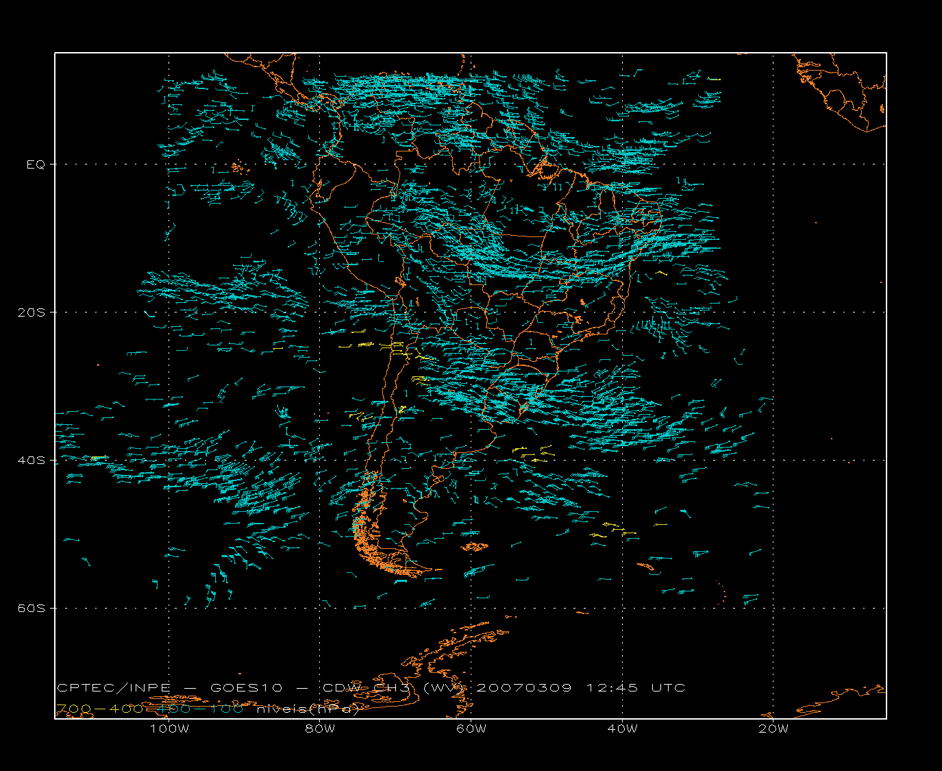
Task: Click the EQ latitude label
Action: coord(36,164)
